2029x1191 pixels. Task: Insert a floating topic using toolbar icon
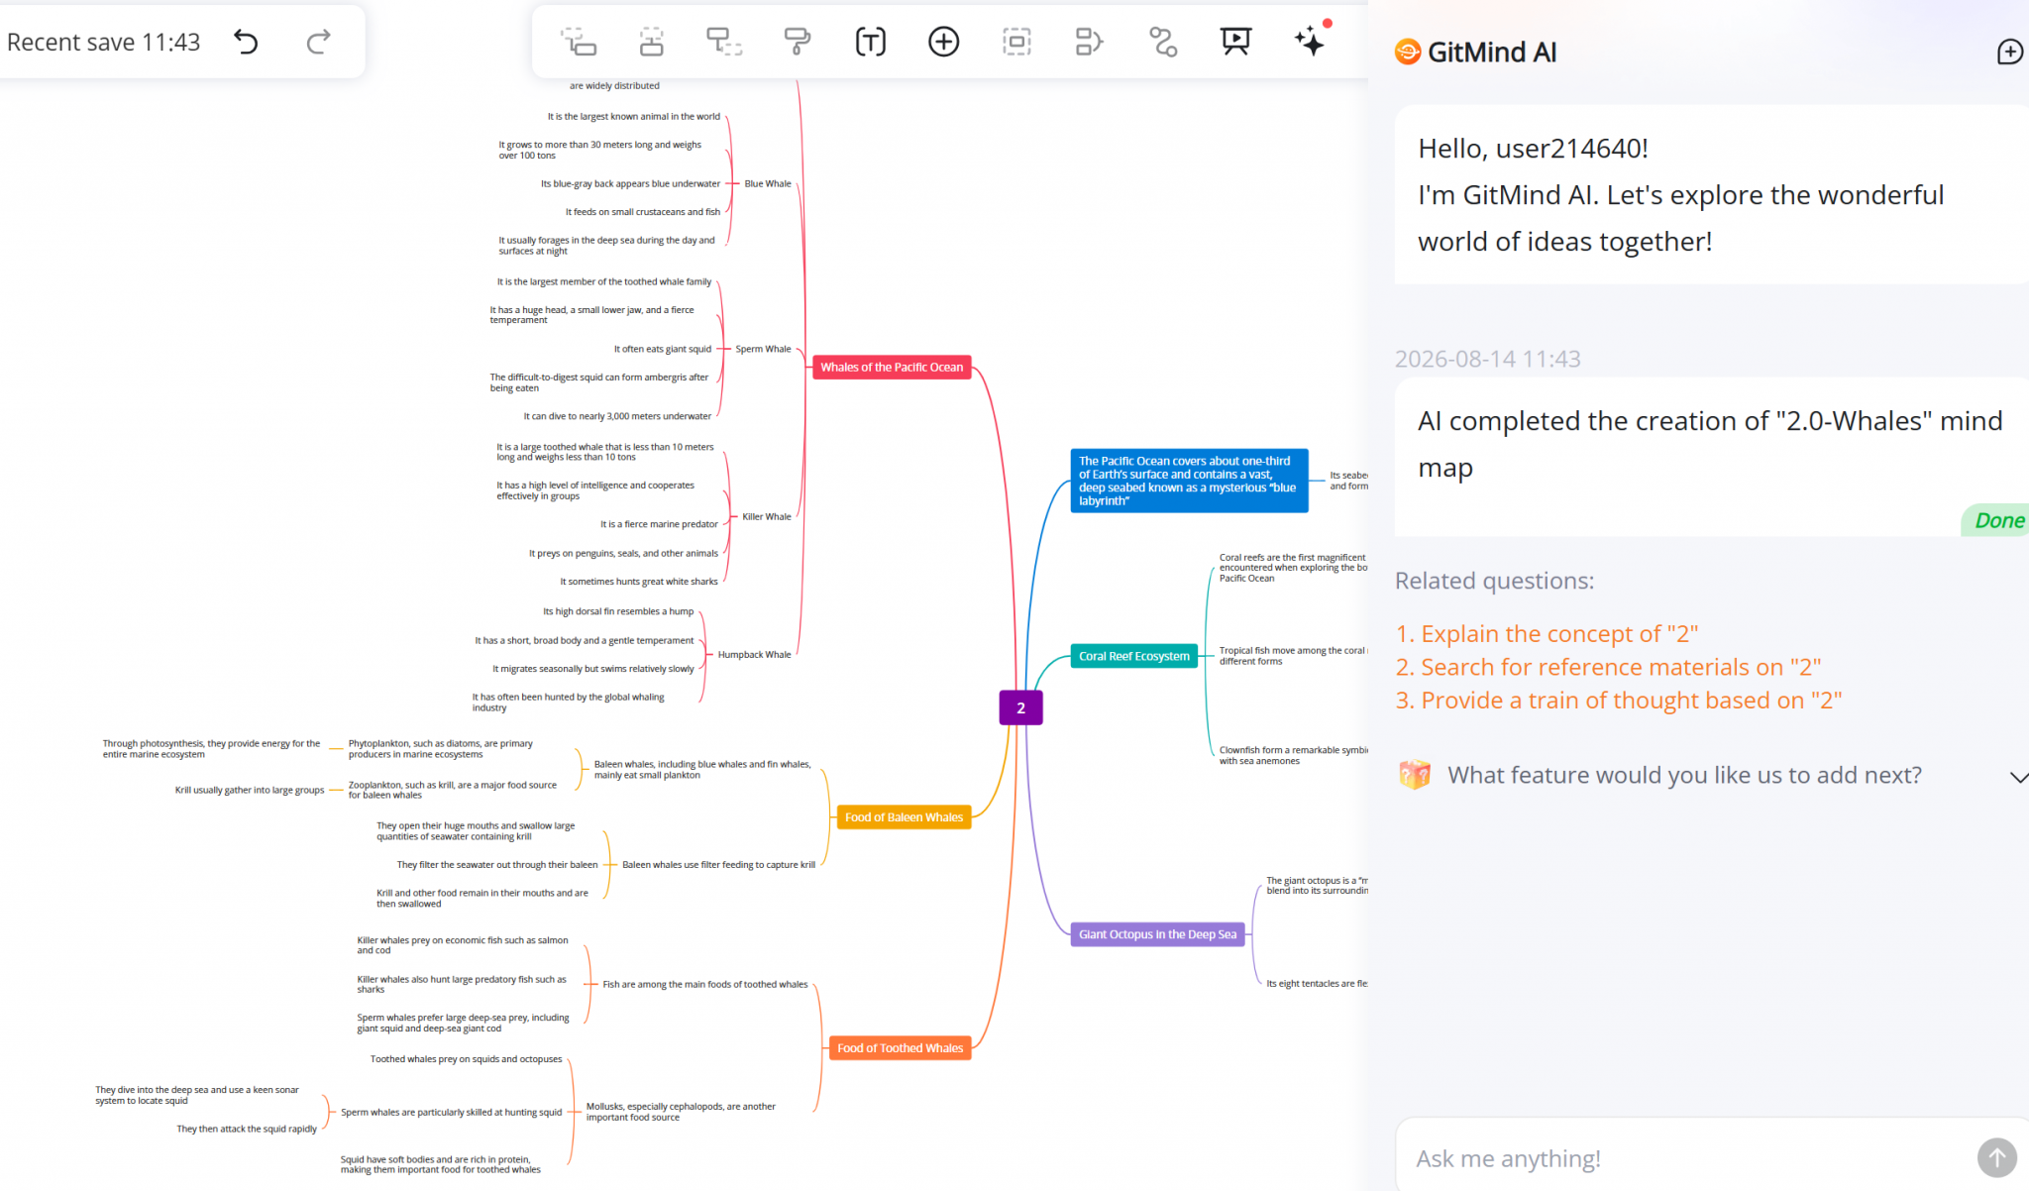click(724, 42)
